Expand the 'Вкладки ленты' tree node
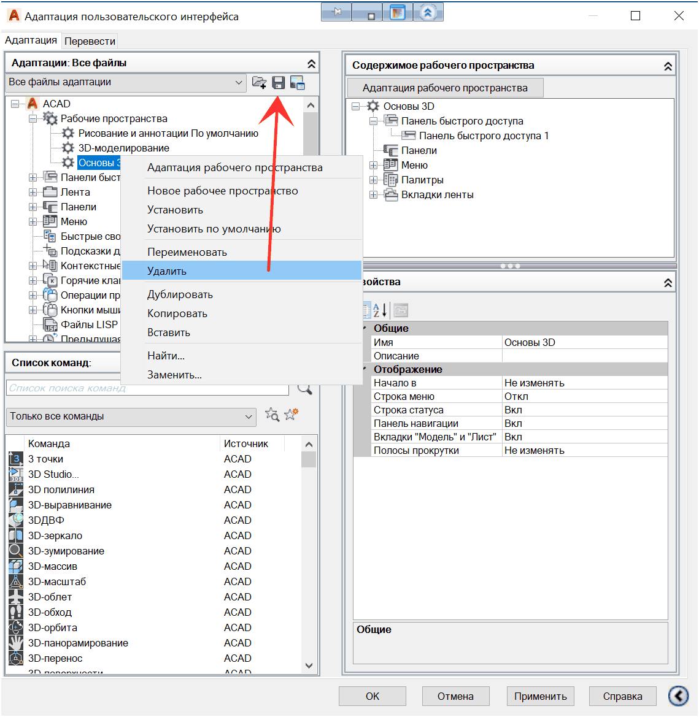699x717 pixels. click(373, 195)
